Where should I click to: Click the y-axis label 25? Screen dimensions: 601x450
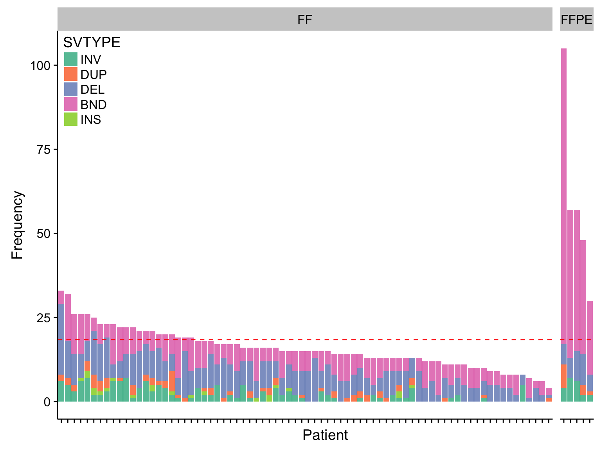[x=44, y=318]
